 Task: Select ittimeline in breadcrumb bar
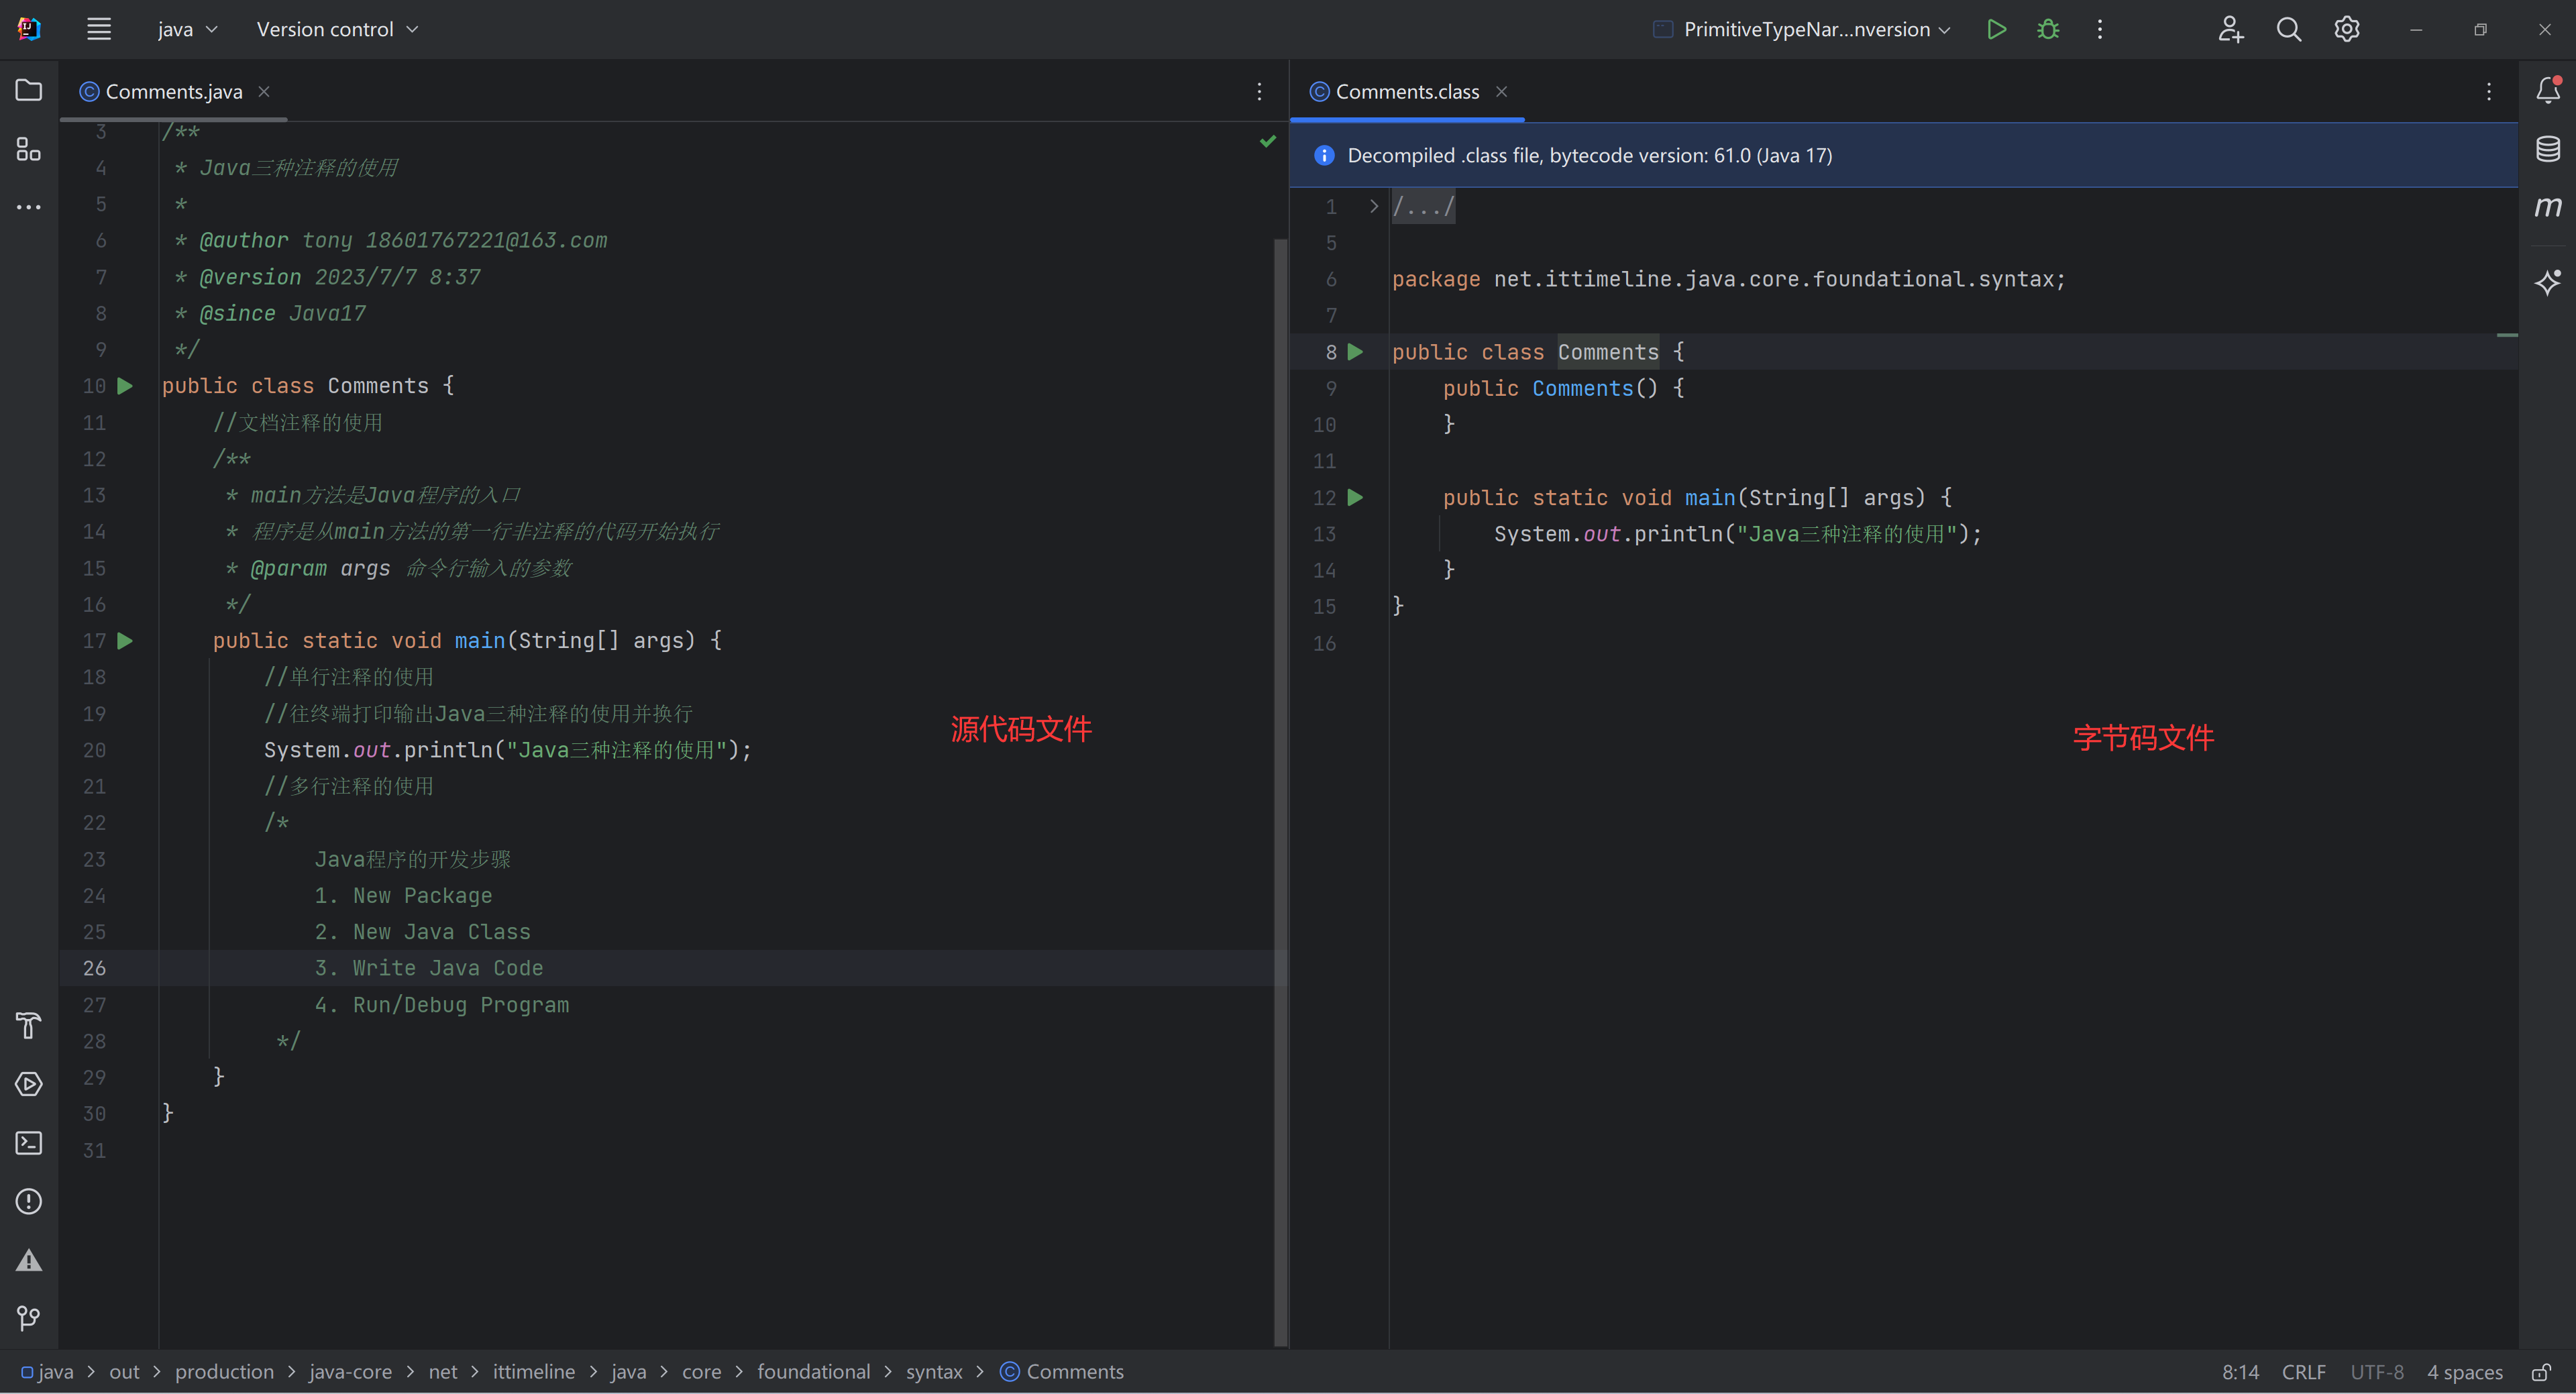pos(534,1372)
